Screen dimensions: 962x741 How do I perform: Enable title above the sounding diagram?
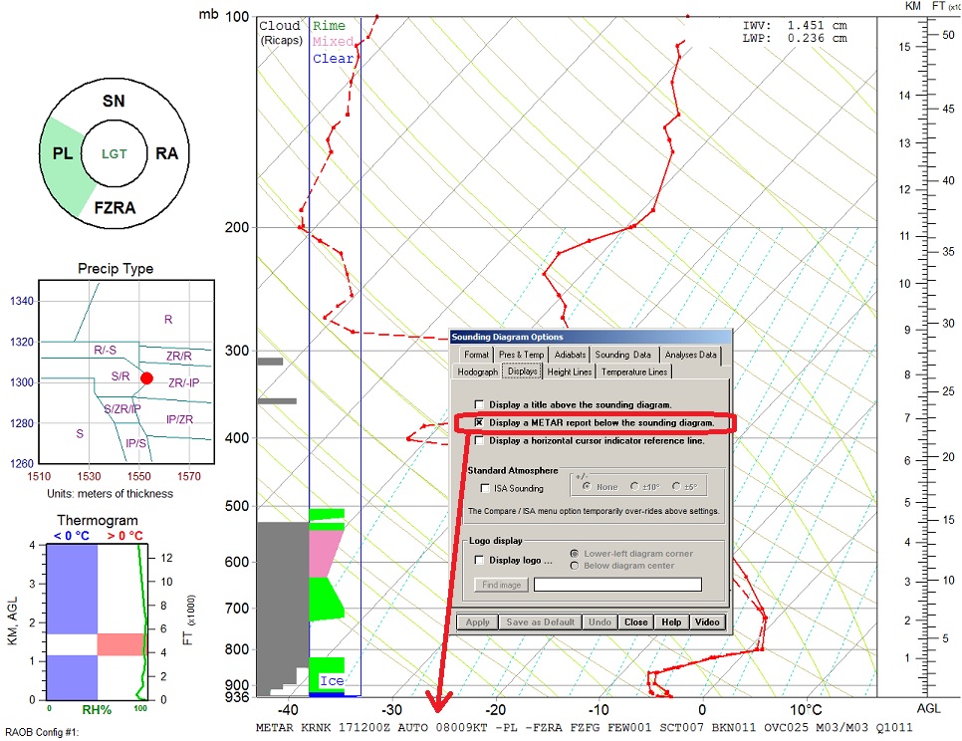(479, 404)
